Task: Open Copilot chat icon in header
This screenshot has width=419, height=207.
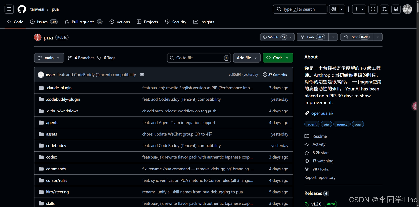Action: click(334, 9)
